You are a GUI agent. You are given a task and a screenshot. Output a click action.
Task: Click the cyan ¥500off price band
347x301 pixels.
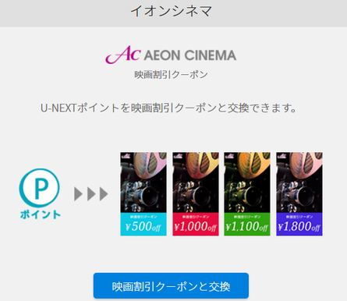143,225
